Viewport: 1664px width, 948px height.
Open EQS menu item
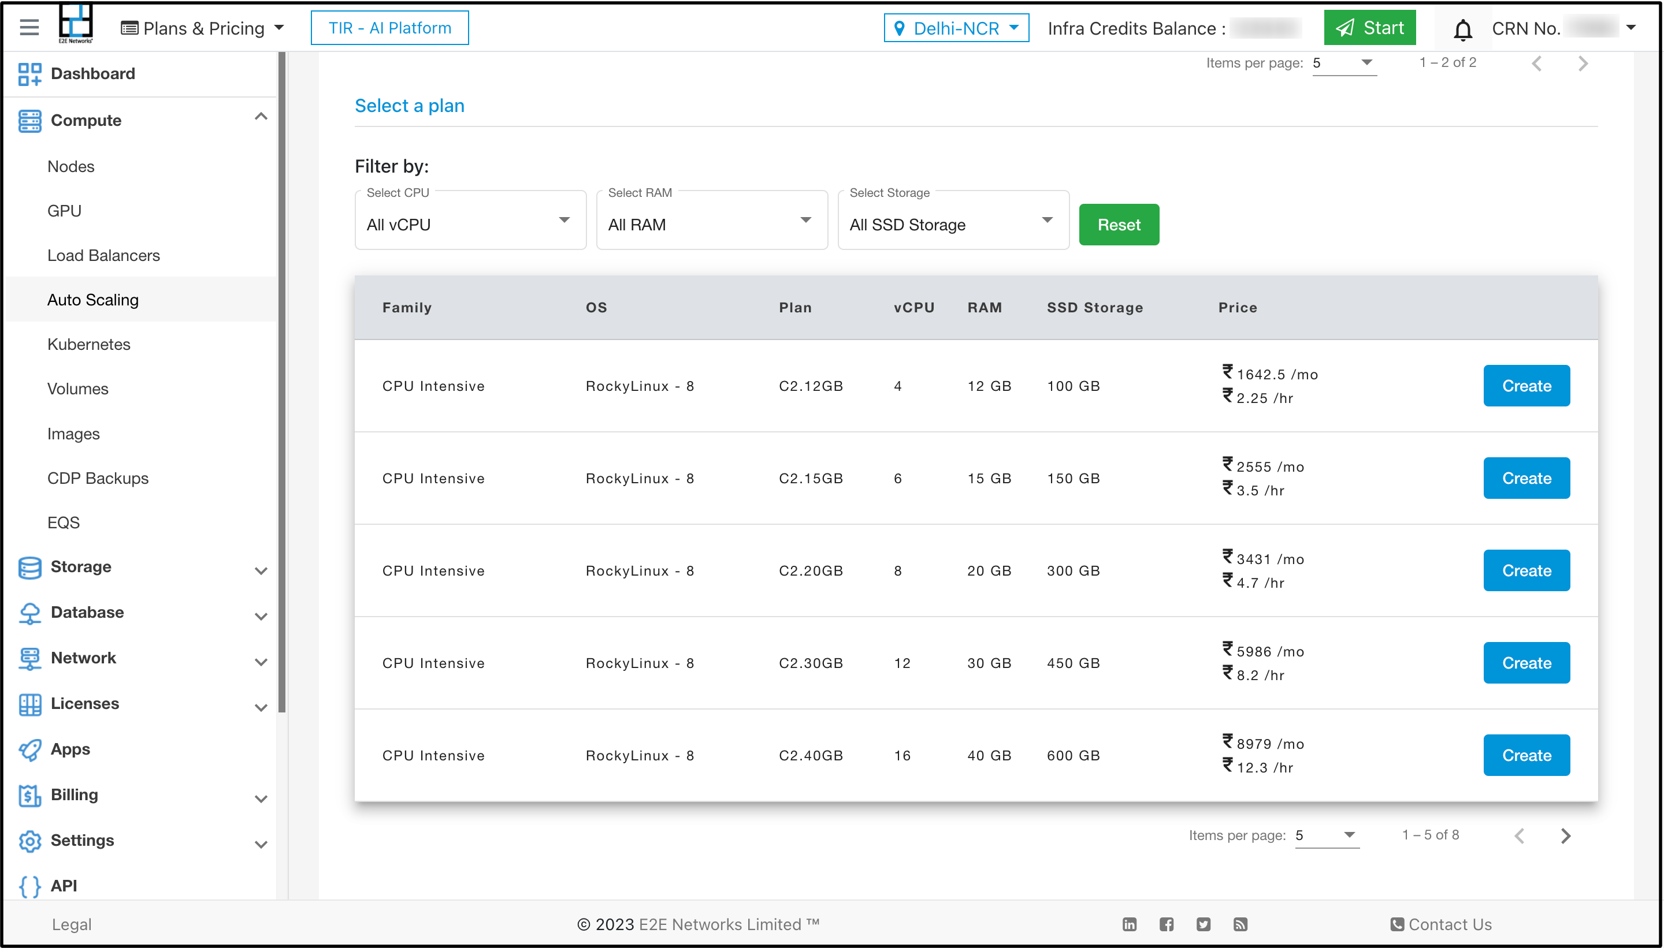pyautogui.click(x=63, y=522)
